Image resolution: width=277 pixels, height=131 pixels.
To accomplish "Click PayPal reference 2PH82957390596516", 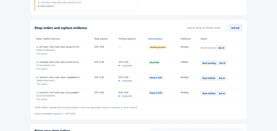I will tap(46, 50).
